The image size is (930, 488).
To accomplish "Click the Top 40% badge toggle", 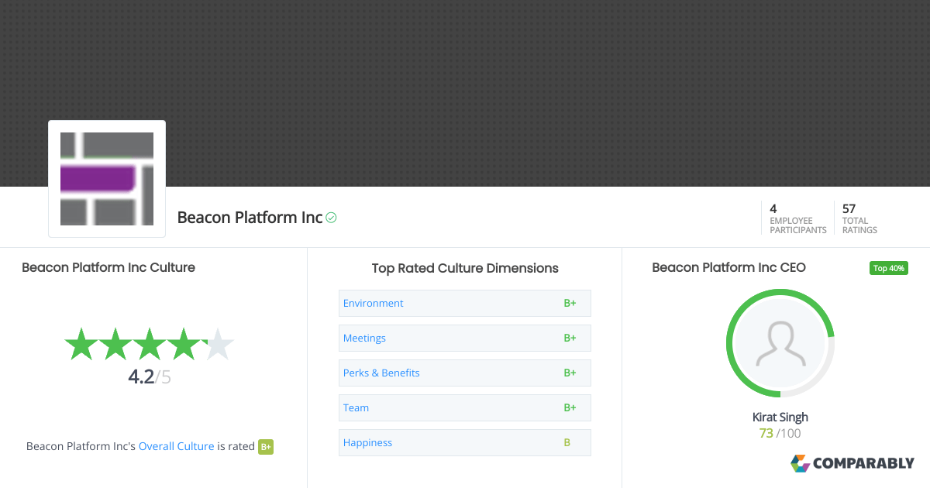I will click(x=888, y=268).
